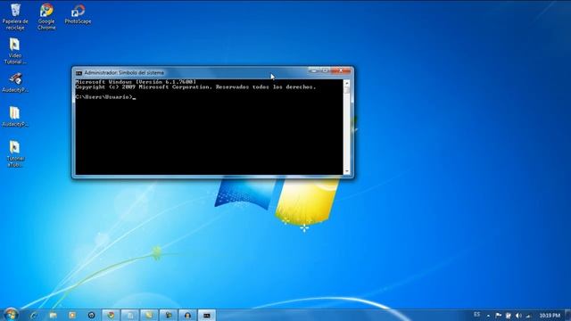The image size is (571, 321).
Task: Open Windows Media Player from taskbar
Action: click(x=72, y=315)
